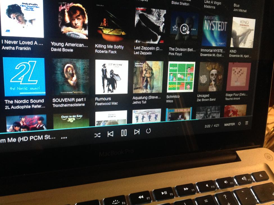274x205 pixels.
Task: Go to the Zac Brown Band artist name
Action: click(x=206, y=100)
